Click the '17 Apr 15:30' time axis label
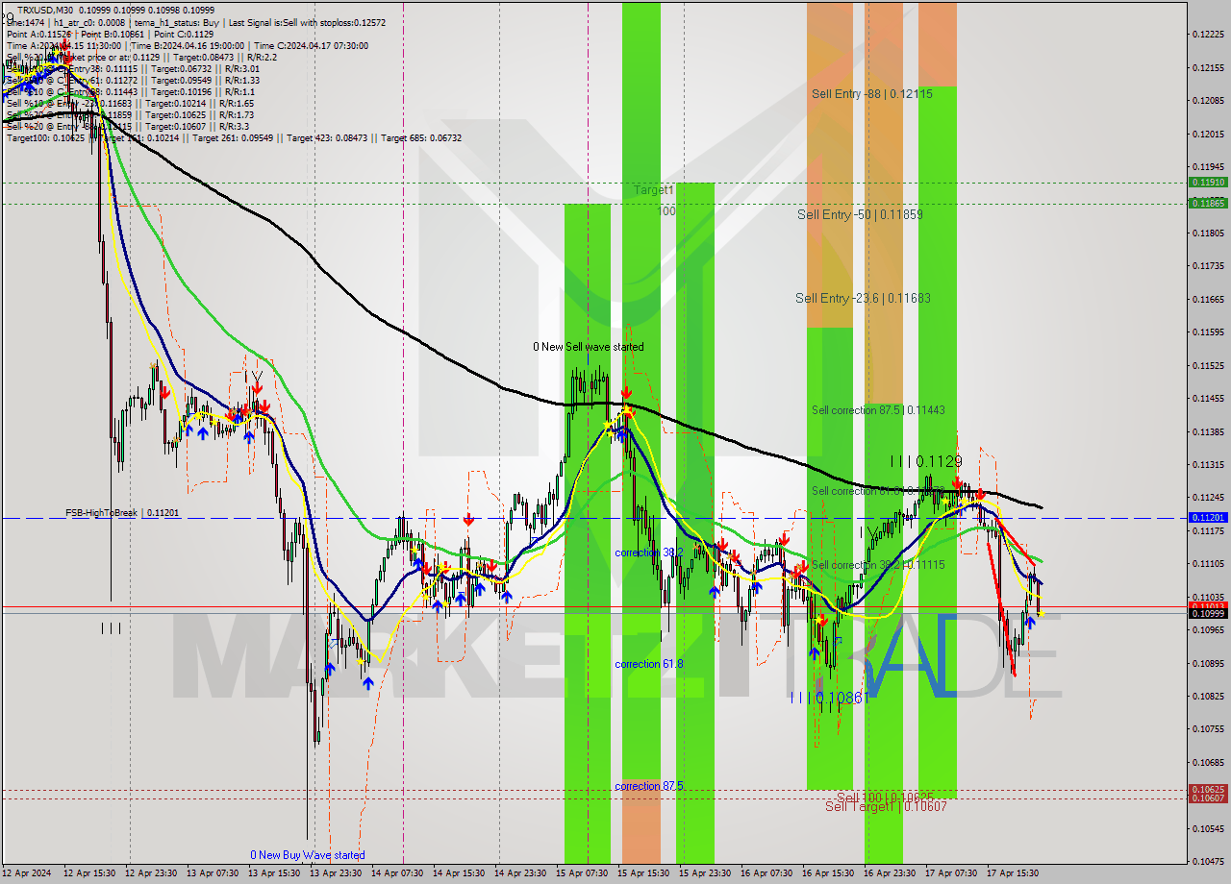1231x884 pixels. coord(1013,873)
